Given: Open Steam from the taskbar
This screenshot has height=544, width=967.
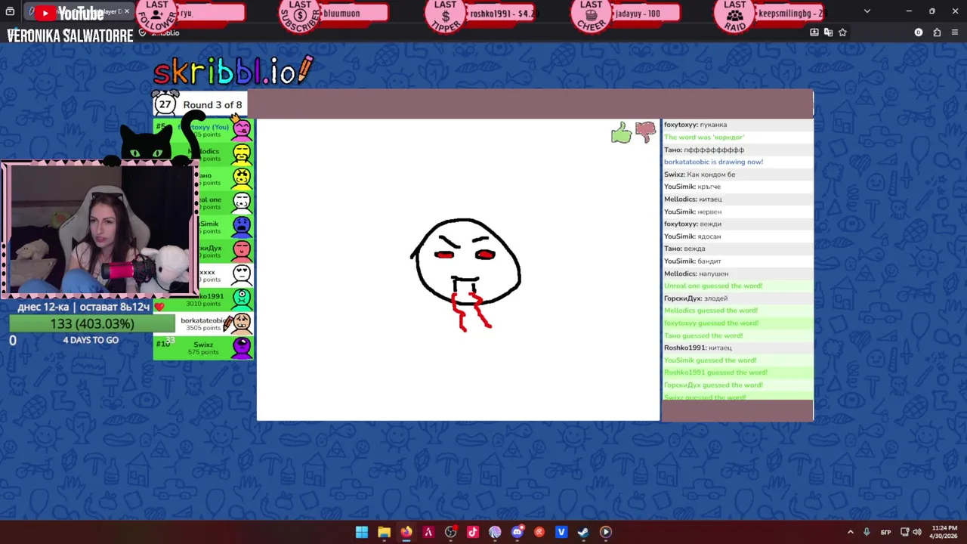Looking at the screenshot, I should (583, 532).
